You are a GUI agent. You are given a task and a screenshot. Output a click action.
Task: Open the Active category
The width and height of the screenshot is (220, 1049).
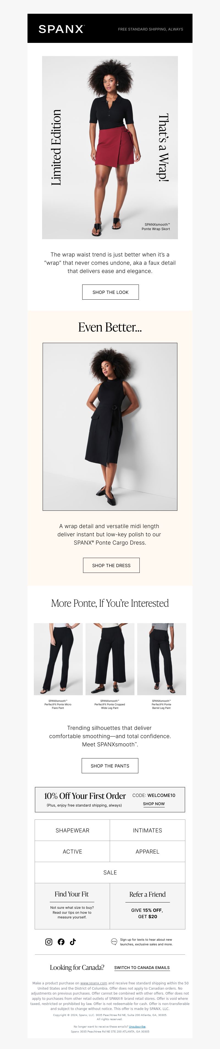(73, 852)
